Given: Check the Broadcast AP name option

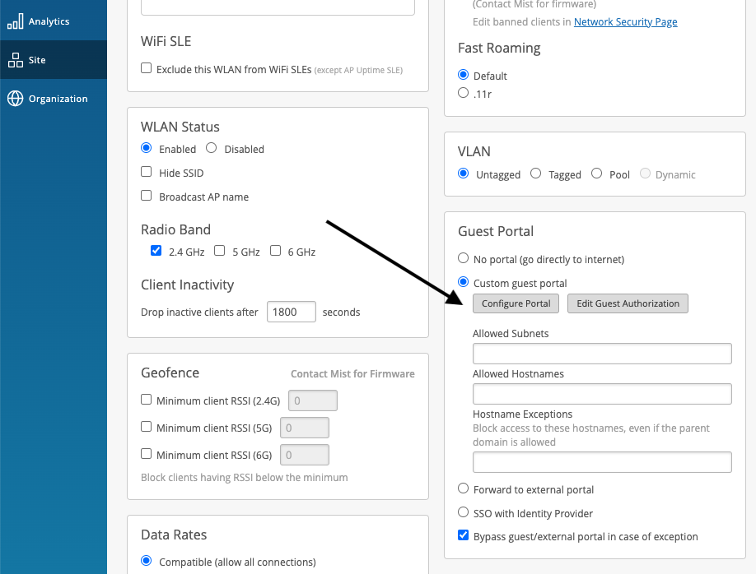Looking at the screenshot, I should pos(147,197).
